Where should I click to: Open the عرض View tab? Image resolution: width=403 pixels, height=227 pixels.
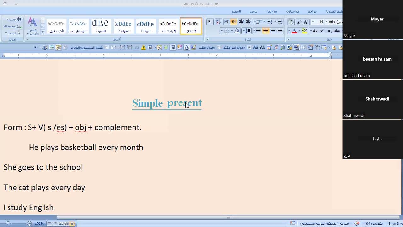point(254,11)
